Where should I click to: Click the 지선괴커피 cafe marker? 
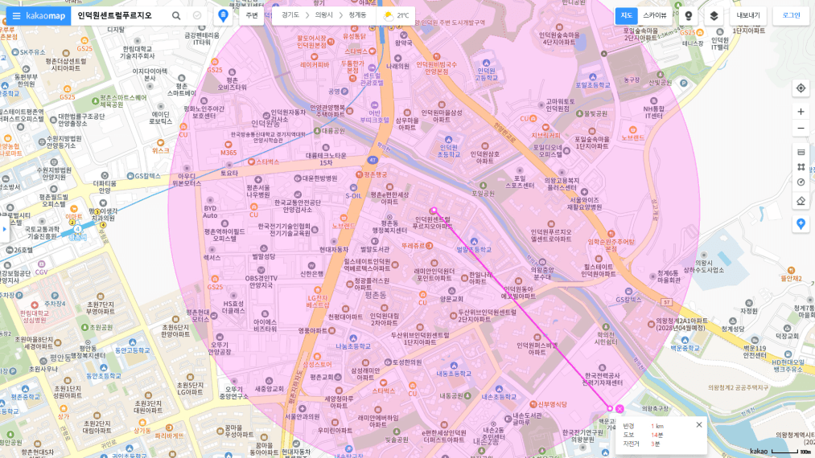[x=545, y=127]
